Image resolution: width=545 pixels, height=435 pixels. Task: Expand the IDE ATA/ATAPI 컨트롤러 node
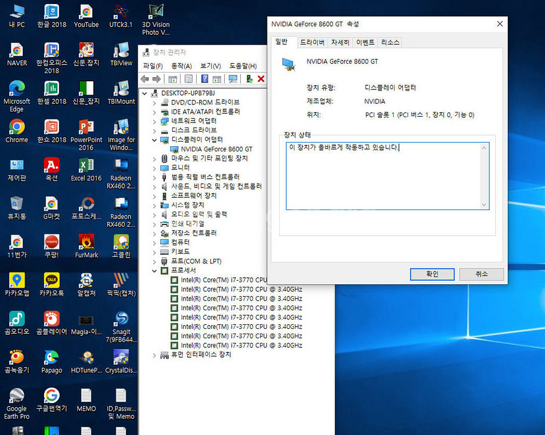tap(154, 112)
